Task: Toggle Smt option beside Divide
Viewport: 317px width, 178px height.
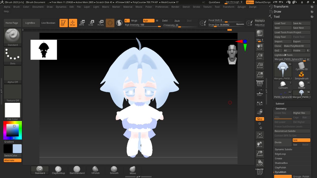Action: coord(301,140)
